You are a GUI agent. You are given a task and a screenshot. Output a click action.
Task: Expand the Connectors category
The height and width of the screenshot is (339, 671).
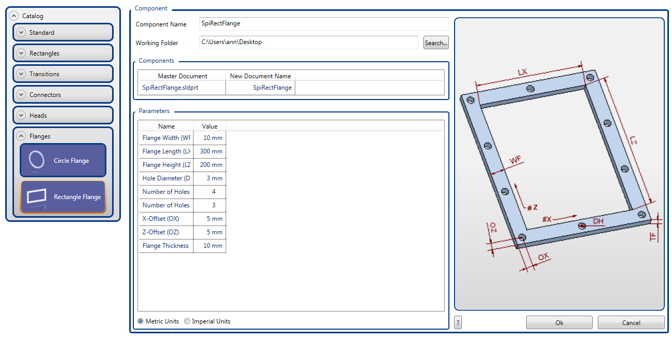pyautogui.click(x=21, y=95)
